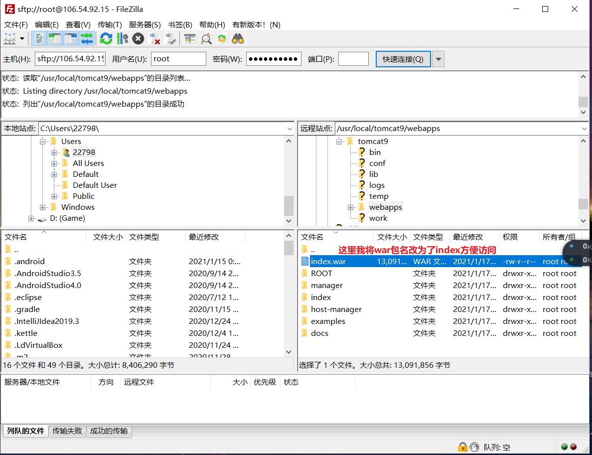592x455 pixels.
Task: Open 服务器(S) menu
Action: pos(145,25)
